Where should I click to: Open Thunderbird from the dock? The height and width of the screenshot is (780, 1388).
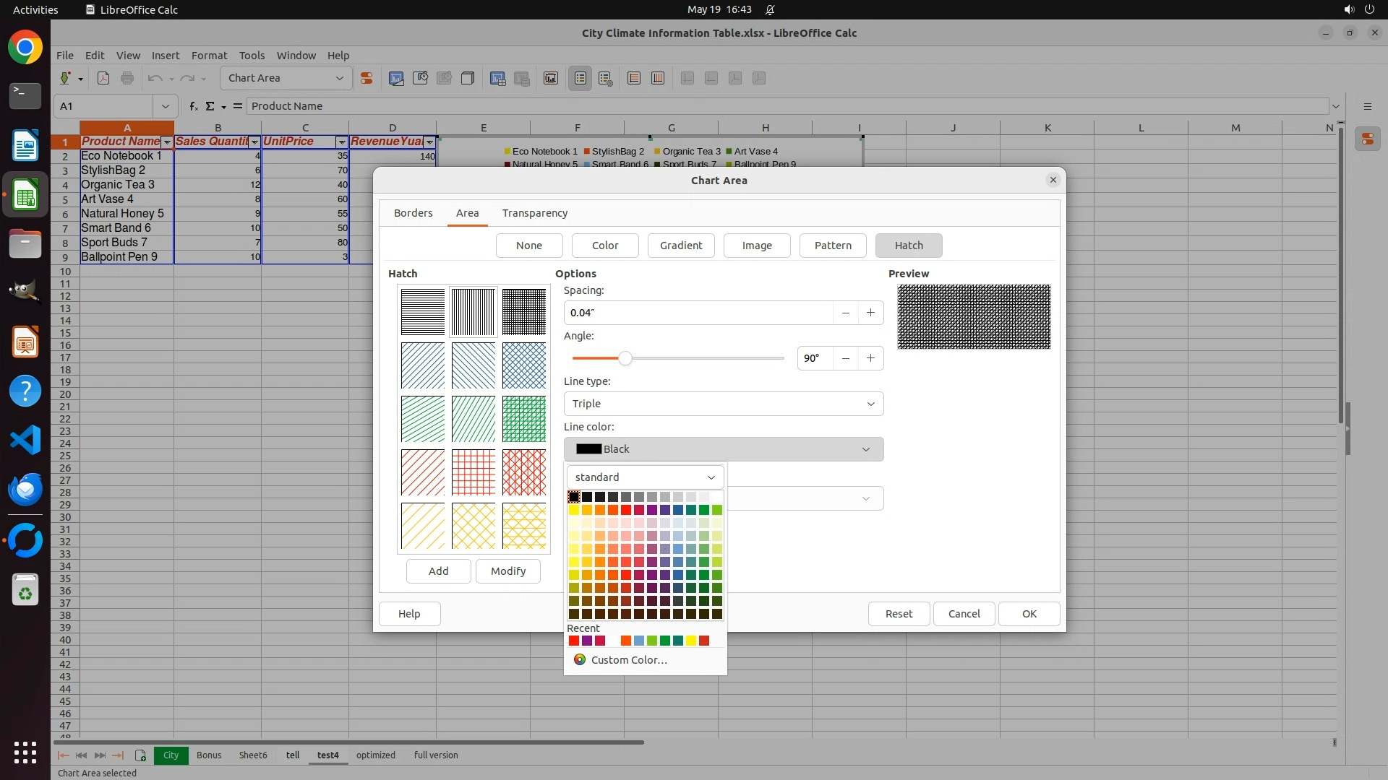[25, 489]
